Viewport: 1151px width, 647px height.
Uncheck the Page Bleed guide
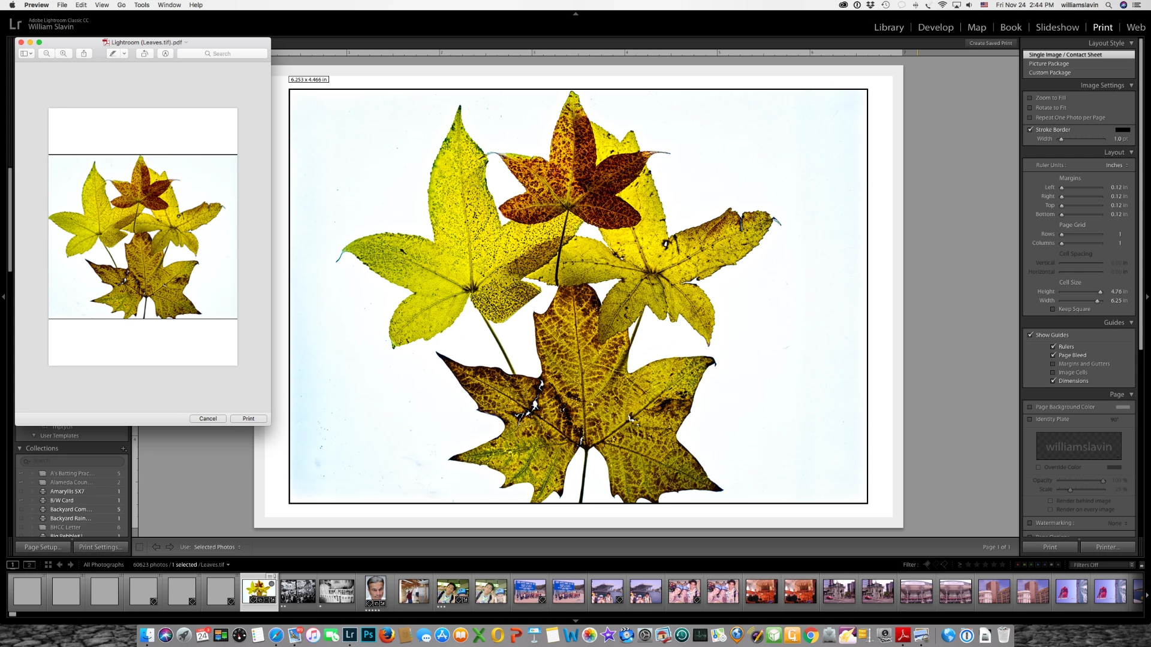point(1053,355)
